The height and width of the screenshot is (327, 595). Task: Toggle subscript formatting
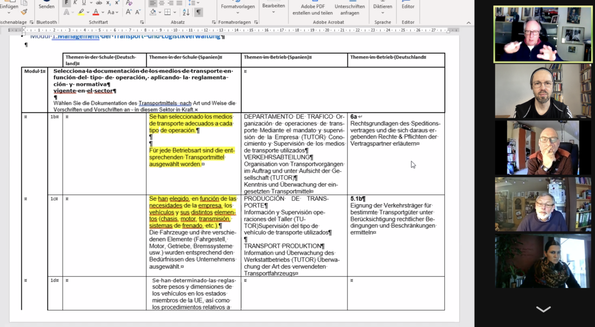coord(108,3)
